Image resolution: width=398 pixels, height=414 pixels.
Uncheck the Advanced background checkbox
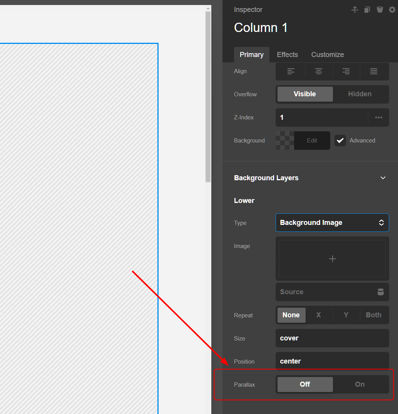(340, 141)
